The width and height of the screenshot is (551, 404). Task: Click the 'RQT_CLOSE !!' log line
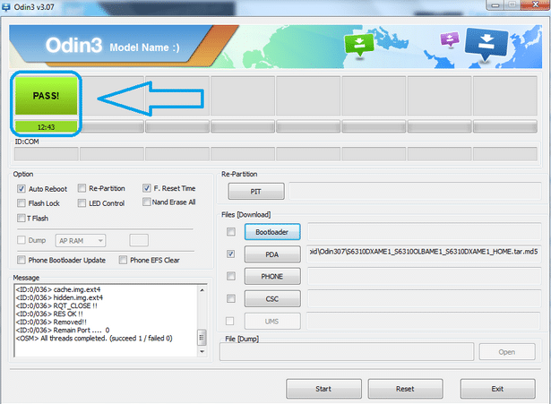tap(56, 305)
